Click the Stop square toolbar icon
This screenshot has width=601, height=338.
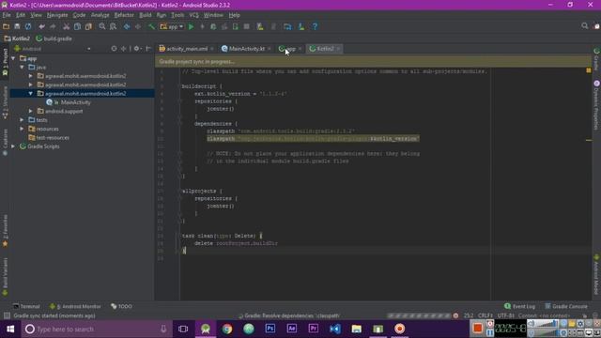246,26
